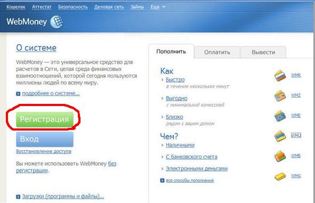The width and height of the screenshot is (315, 203).
Task: Select 'С банковского счета' method
Action: point(191,157)
